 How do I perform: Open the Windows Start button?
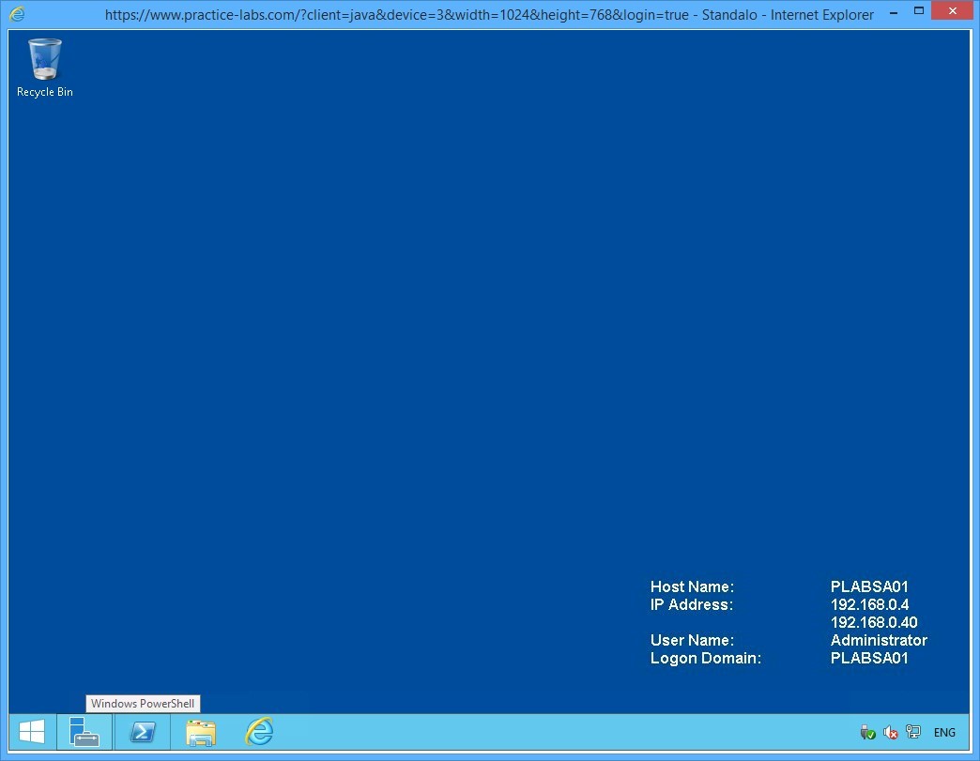32,732
